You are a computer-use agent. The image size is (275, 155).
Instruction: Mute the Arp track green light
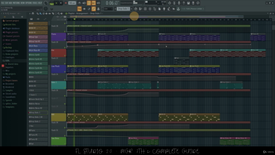click(x=65, y=56)
